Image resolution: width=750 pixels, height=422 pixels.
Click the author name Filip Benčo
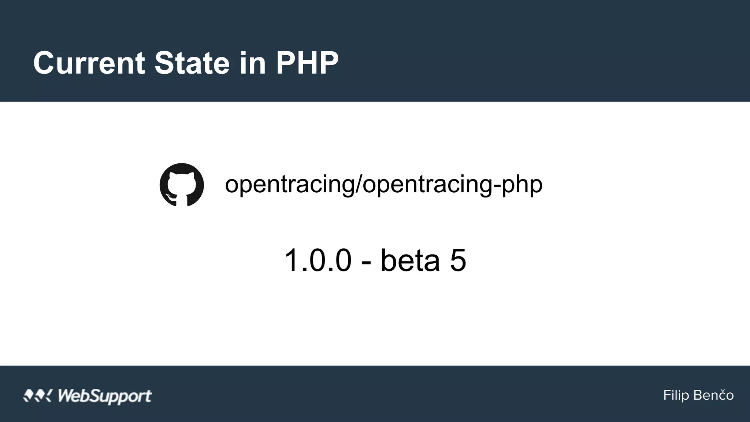(x=698, y=396)
